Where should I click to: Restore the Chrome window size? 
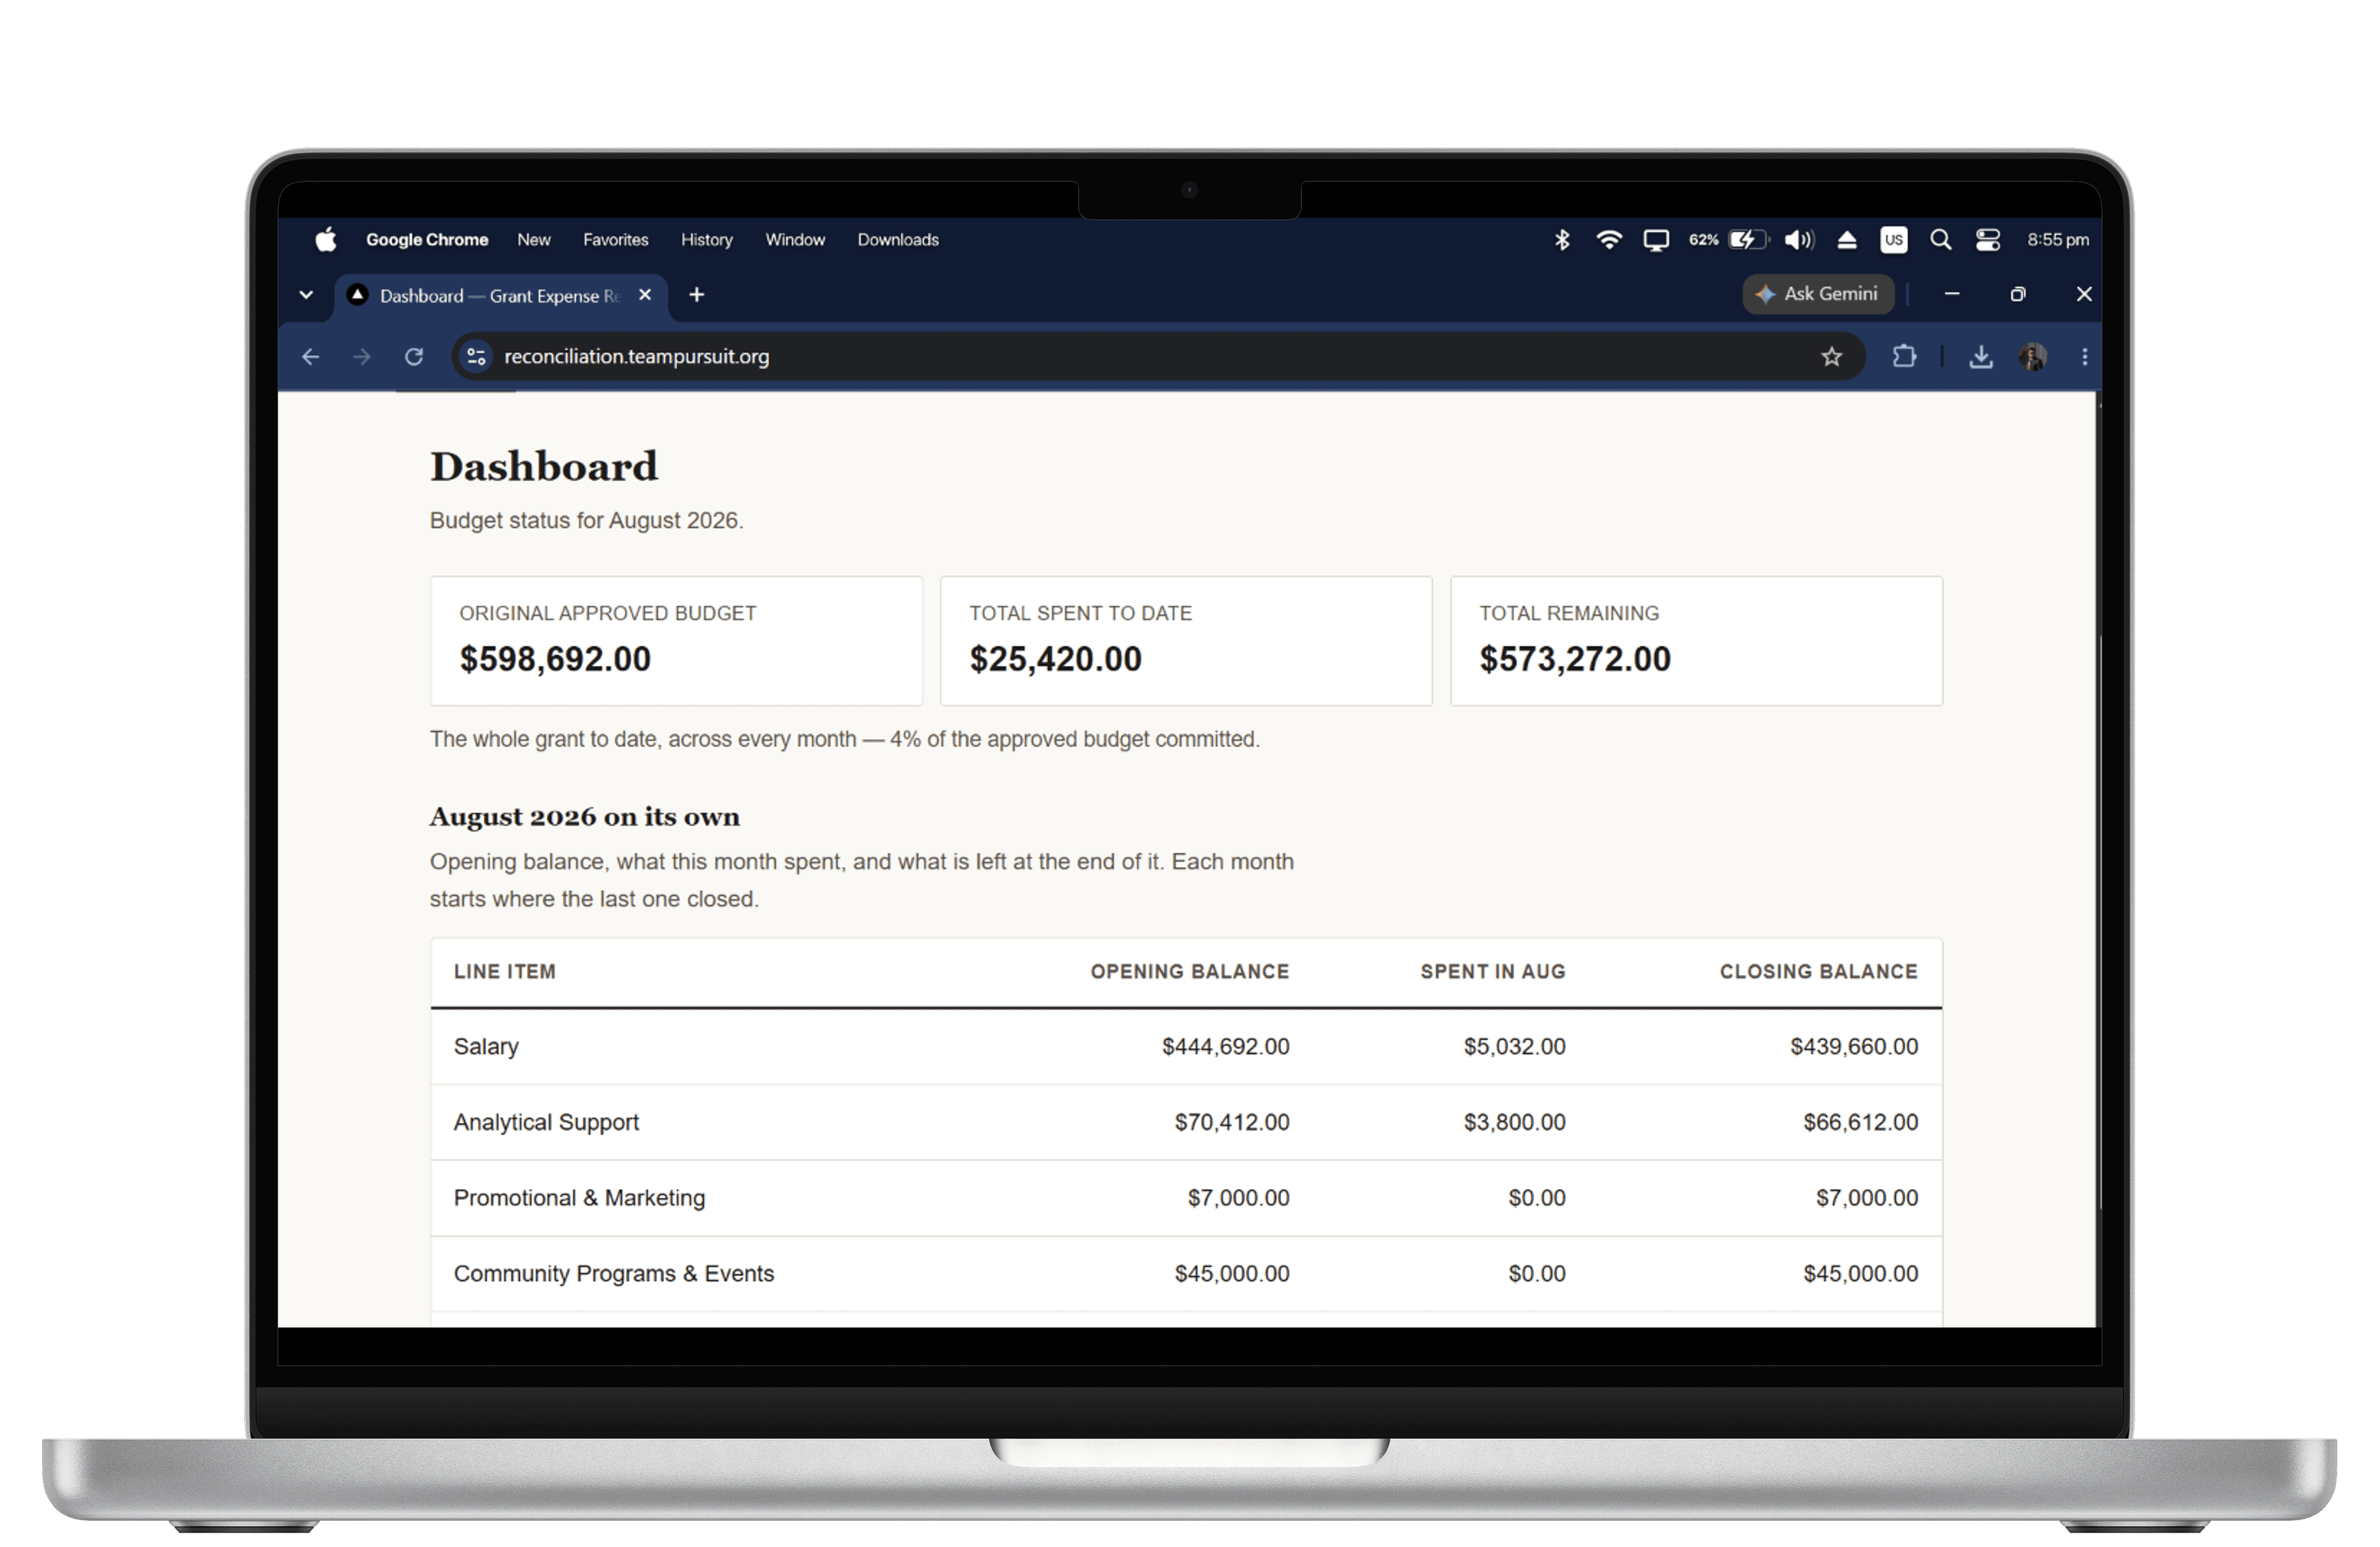coord(2017,294)
